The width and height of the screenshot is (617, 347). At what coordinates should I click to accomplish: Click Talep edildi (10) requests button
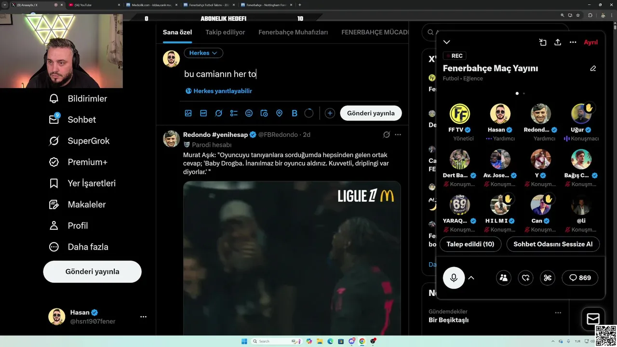(470, 244)
